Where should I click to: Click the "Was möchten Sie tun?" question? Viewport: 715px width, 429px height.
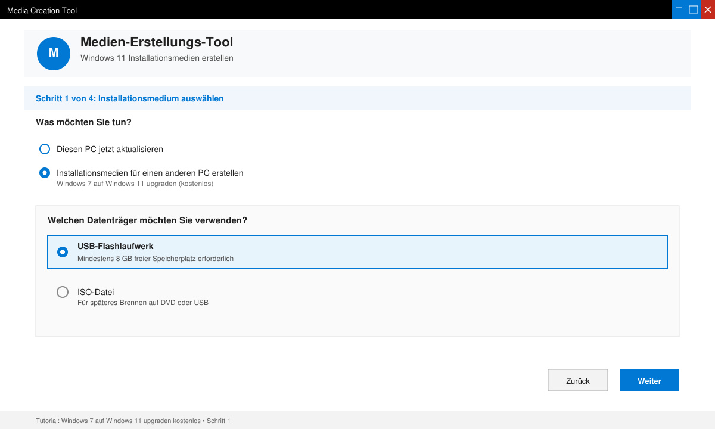83,122
